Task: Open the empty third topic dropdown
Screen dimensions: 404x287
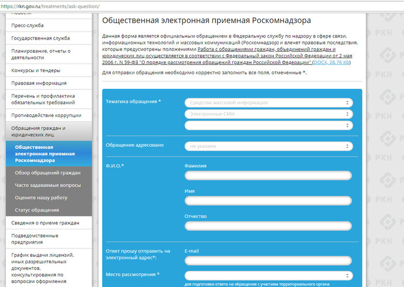Action: [x=268, y=125]
